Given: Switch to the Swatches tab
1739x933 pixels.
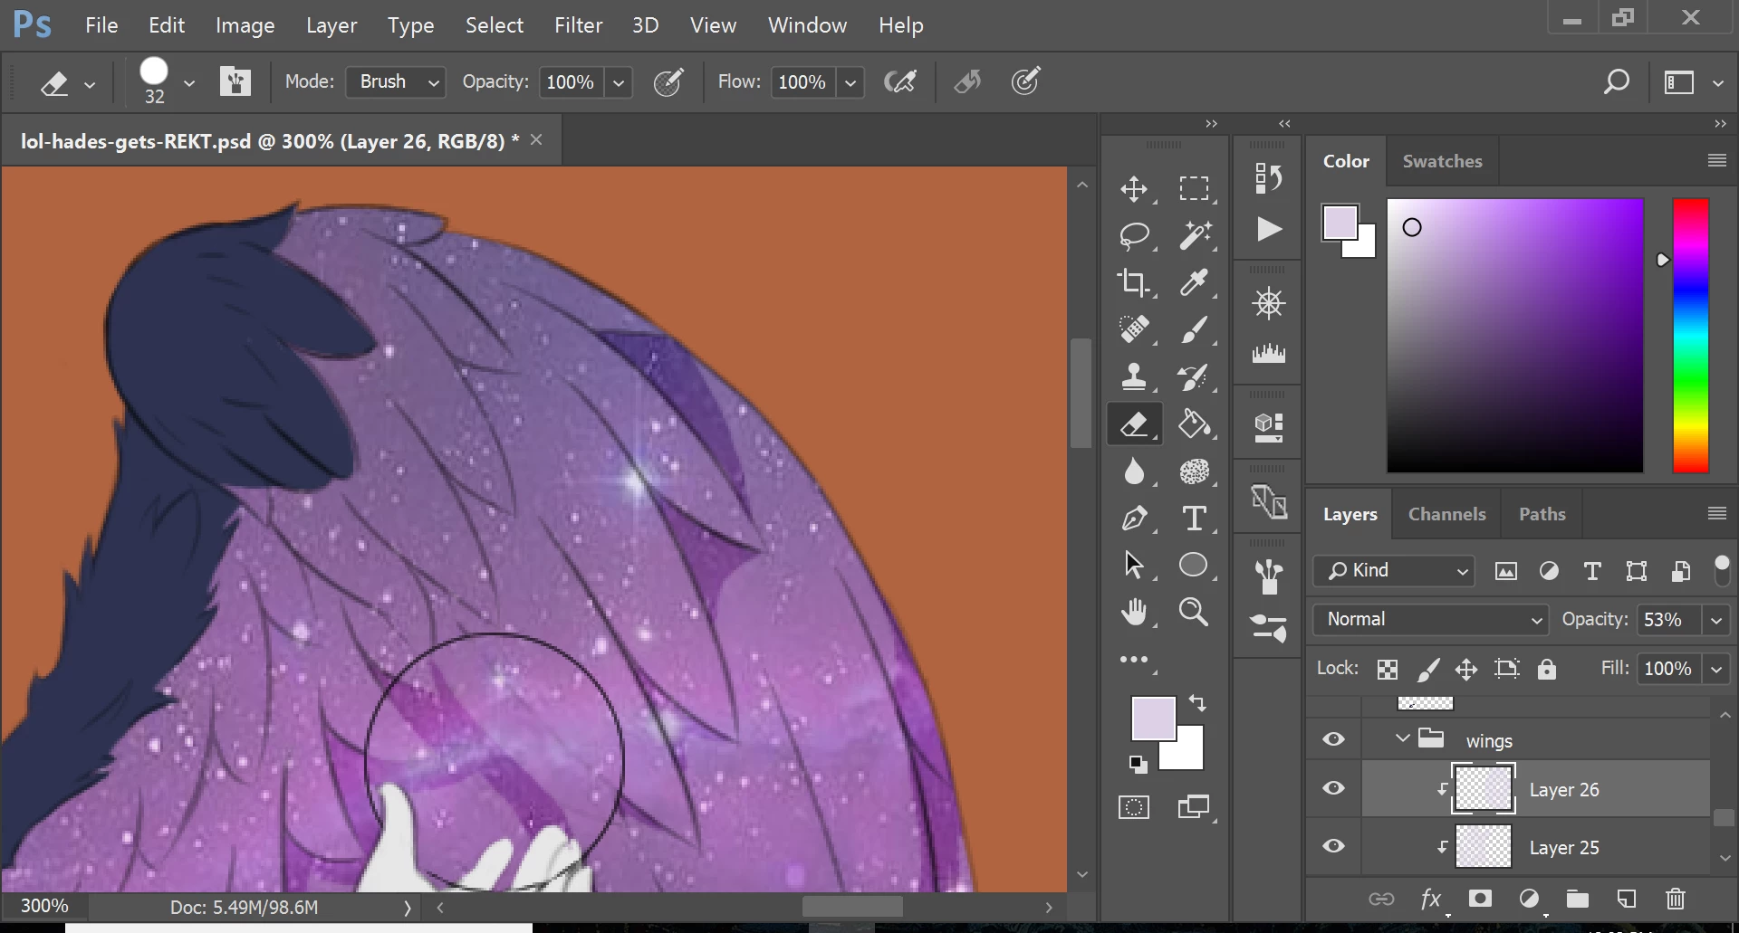Looking at the screenshot, I should coord(1442,161).
